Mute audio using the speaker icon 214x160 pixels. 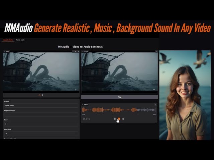click(x=84, y=119)
